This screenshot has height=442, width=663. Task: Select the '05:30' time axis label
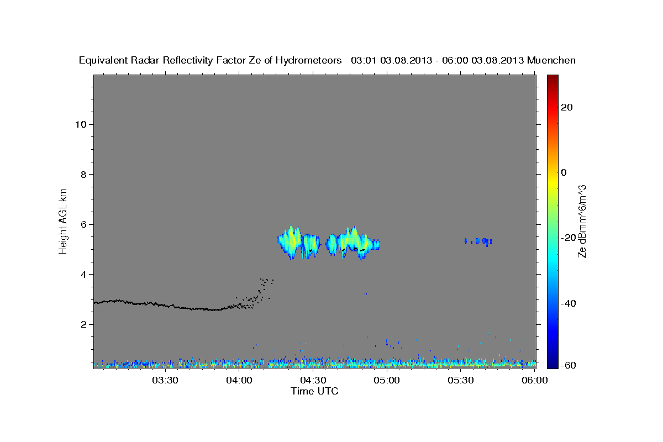[x=461, y=380]
